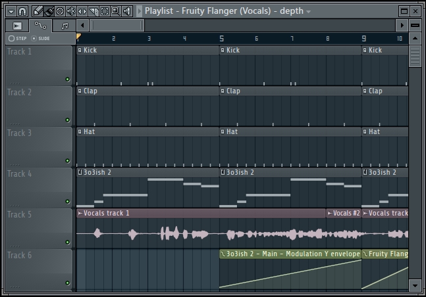Click bar 9 on the timeline ruler

364,39
